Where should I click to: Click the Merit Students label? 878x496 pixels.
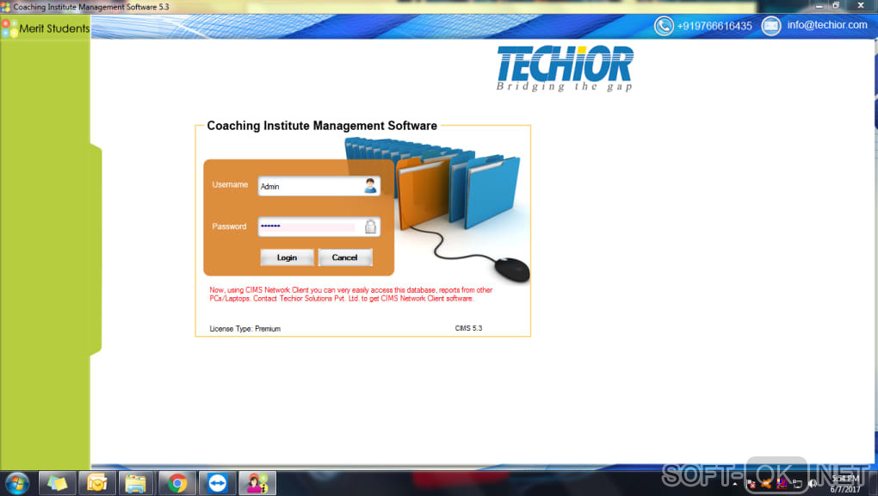click(54, 28)
